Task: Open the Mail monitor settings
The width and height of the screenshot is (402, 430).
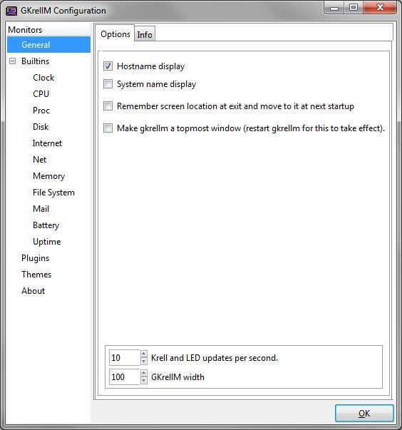Action: (x=41, y=209)
